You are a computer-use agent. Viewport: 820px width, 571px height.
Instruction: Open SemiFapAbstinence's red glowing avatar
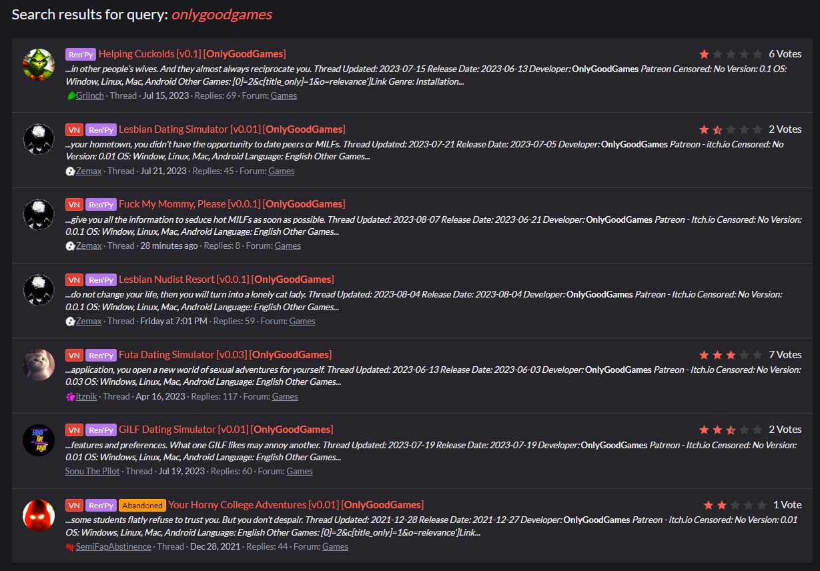pyautogui.click(x=39, y=516)
